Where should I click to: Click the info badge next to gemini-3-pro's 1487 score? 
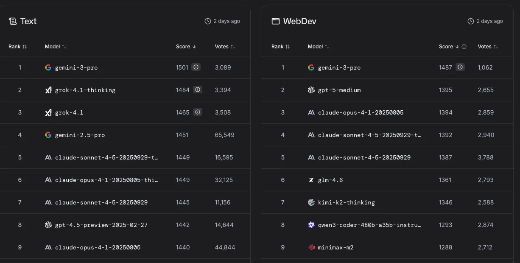[x=460, y=67]
